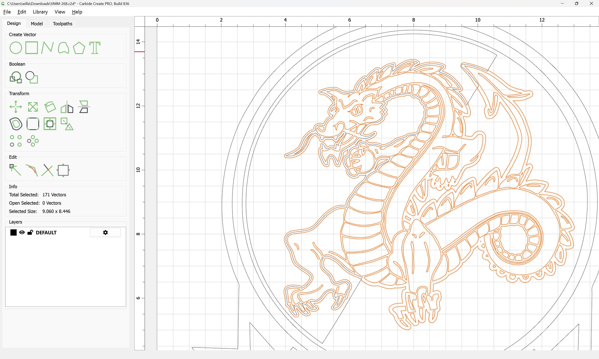This screenshot has width=599, height=359.
Task: Select the Scale/Resize transform icon
Action: (x=33, y=107)
